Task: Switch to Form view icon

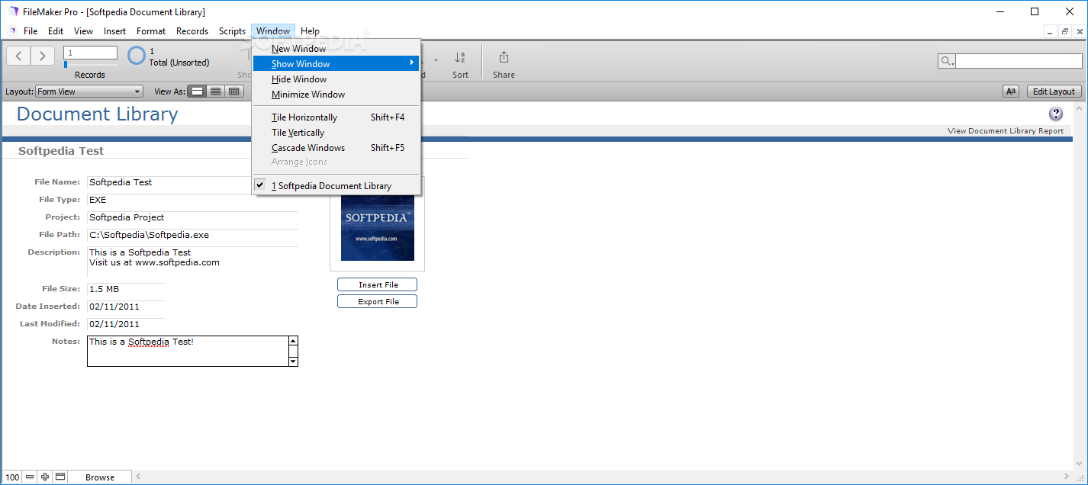Action: pos(198,92)
